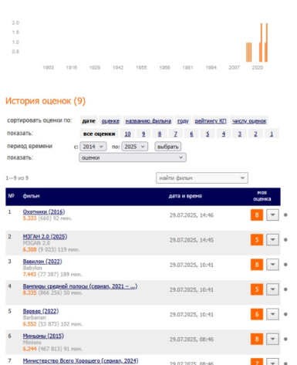Image resolution: width=297 pixels, height=365 pixels.
Task: Click the rating 5 badge for МЗГАН 2.0
Action: pyautogui.click(x=257, y=240)
